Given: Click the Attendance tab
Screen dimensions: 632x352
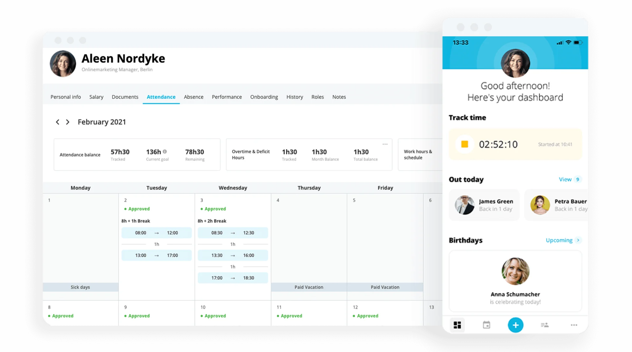Looking at the screenshot, I should (161, 97).
